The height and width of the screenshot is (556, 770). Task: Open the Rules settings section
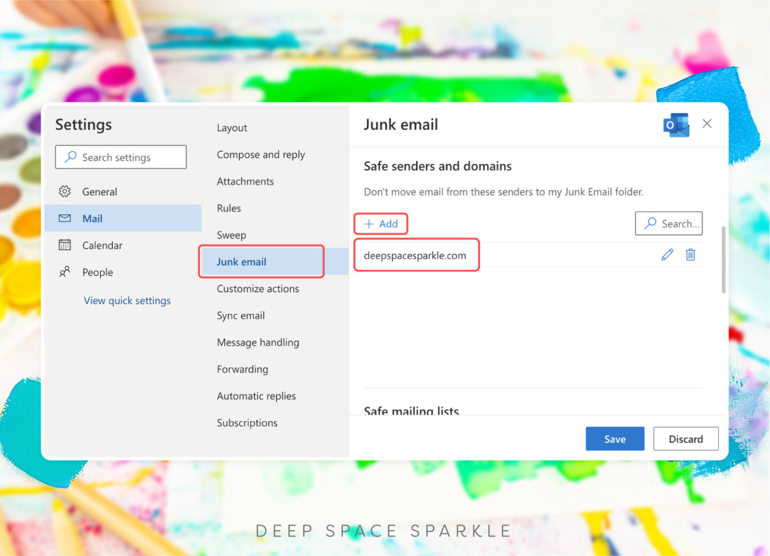tap(228, 208)
